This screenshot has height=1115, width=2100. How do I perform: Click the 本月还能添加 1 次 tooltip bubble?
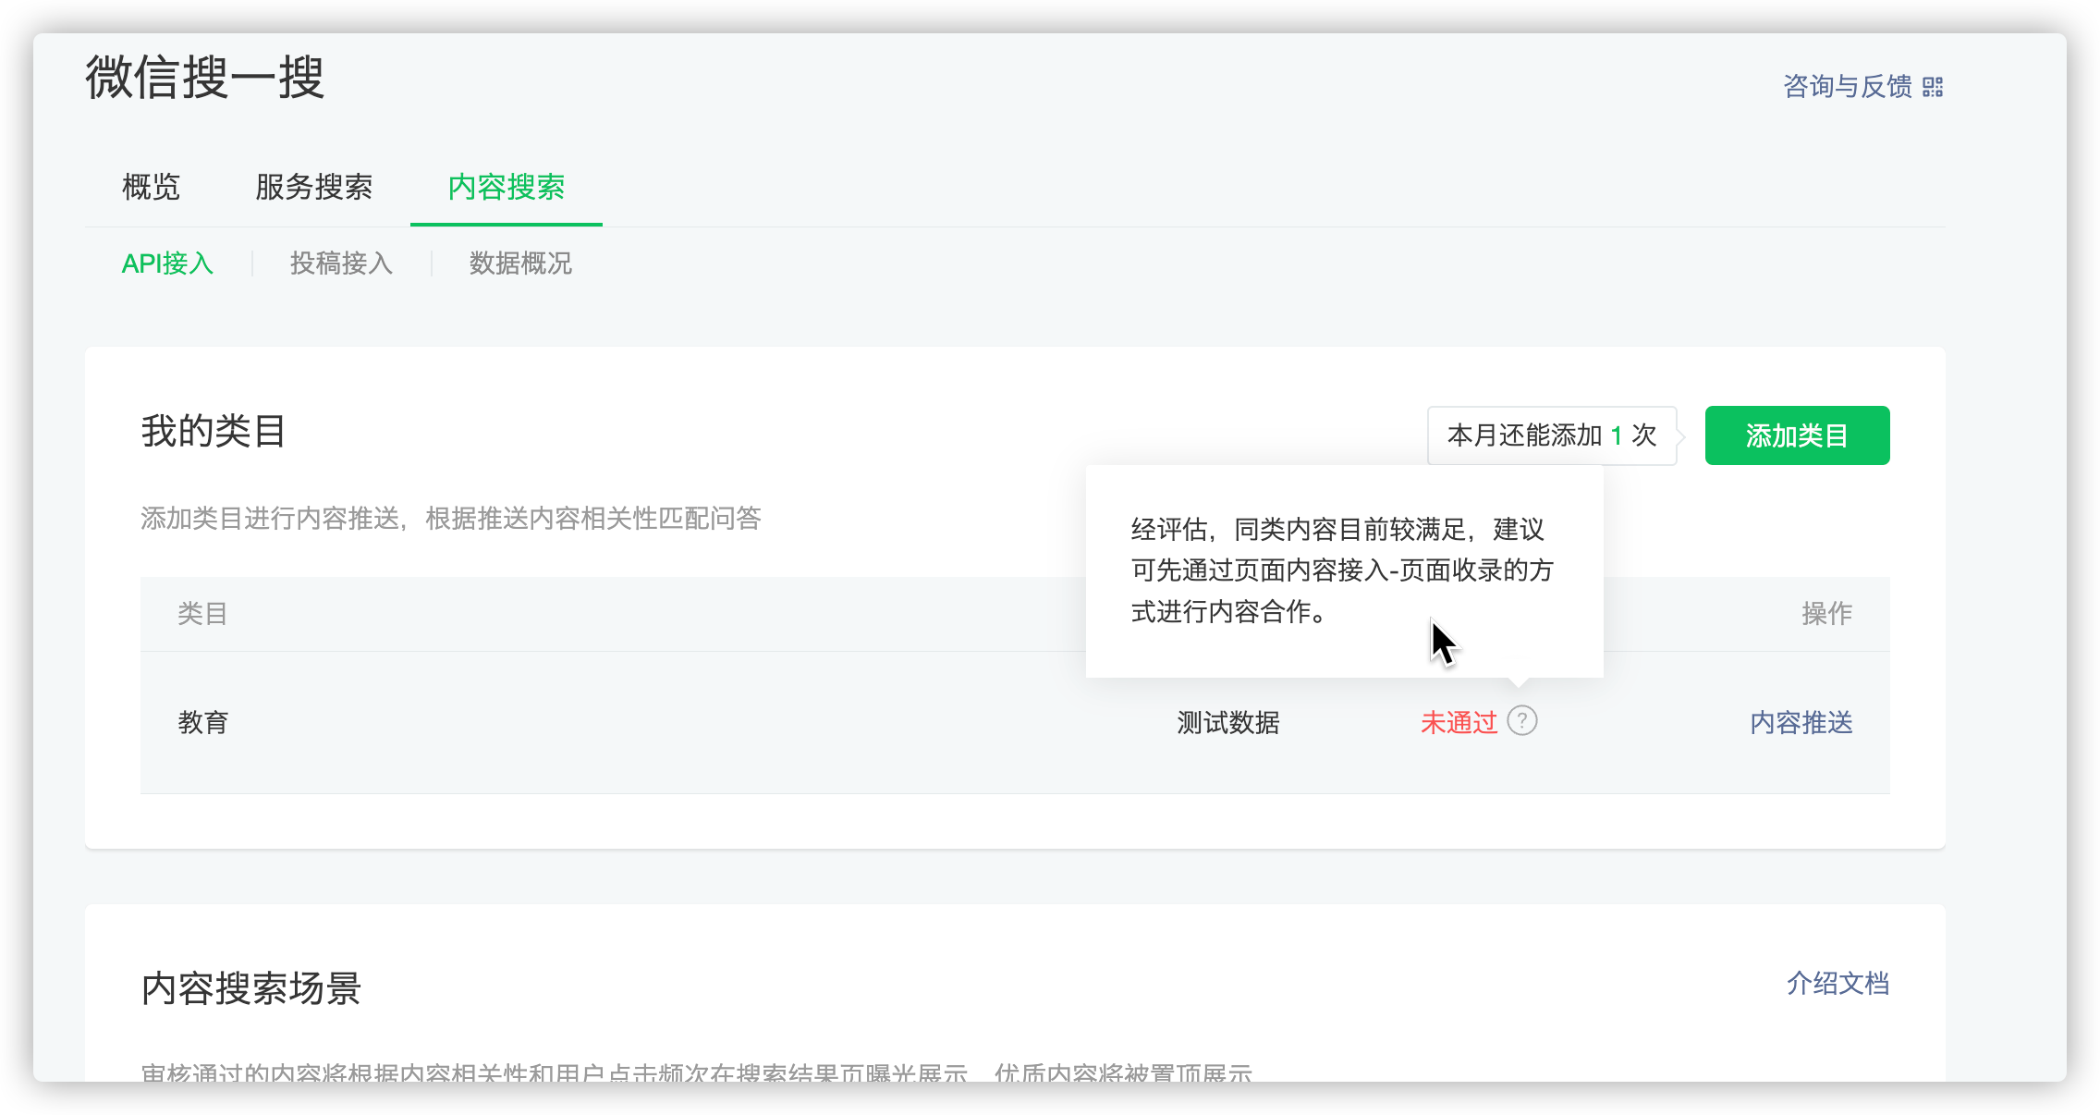coord(1551,435)
